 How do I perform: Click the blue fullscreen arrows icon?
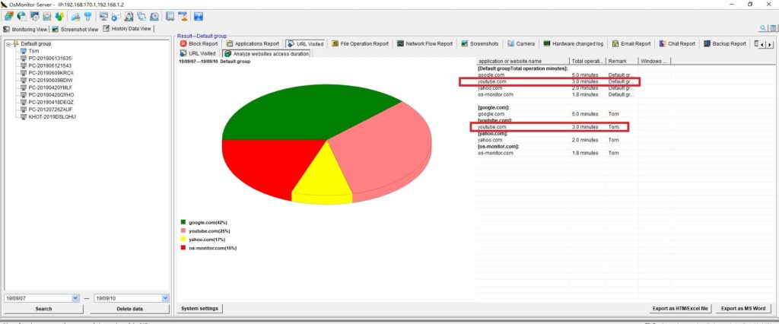pyautogui.click(x=199, y=17)
